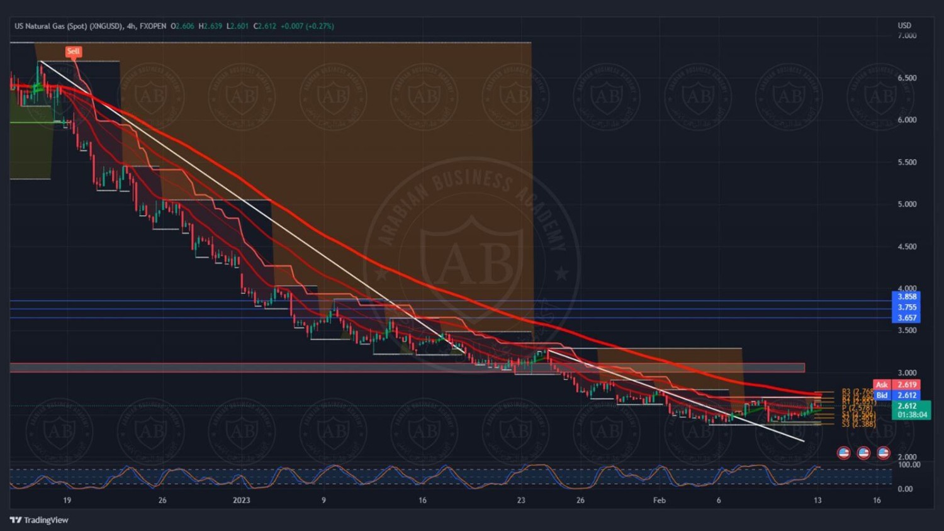Click the 13 date label on the time axis
Viewport: 944px width, 531px height.
pos(818,500)
